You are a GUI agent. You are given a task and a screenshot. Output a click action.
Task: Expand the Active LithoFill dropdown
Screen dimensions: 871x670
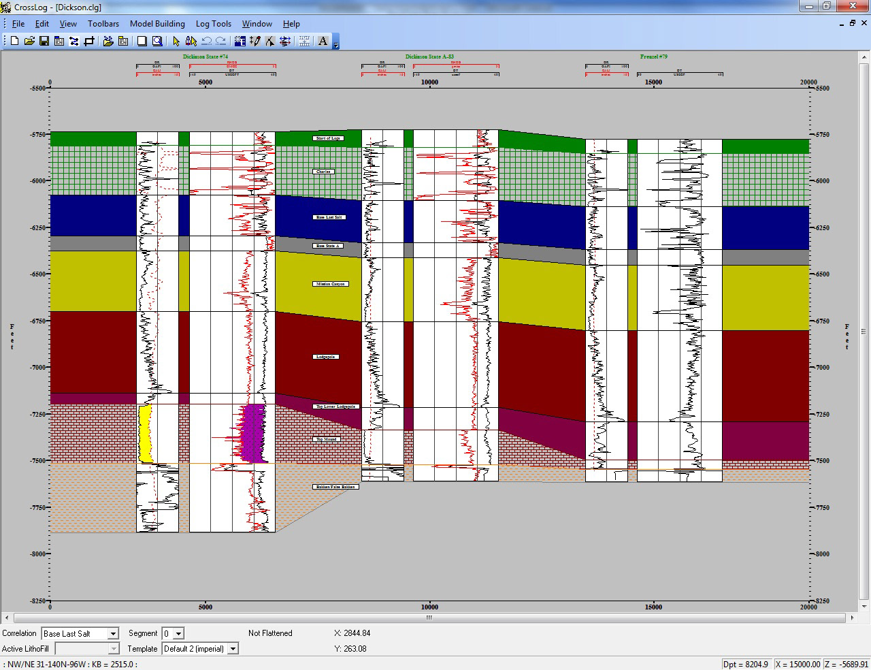pos(113,649)
